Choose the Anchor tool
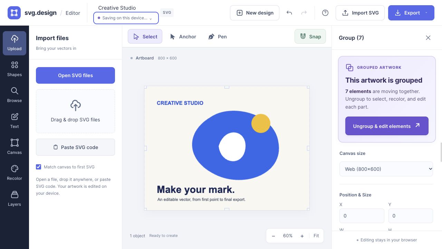Screen dimensions: 442x249 (x=183, y=36)
